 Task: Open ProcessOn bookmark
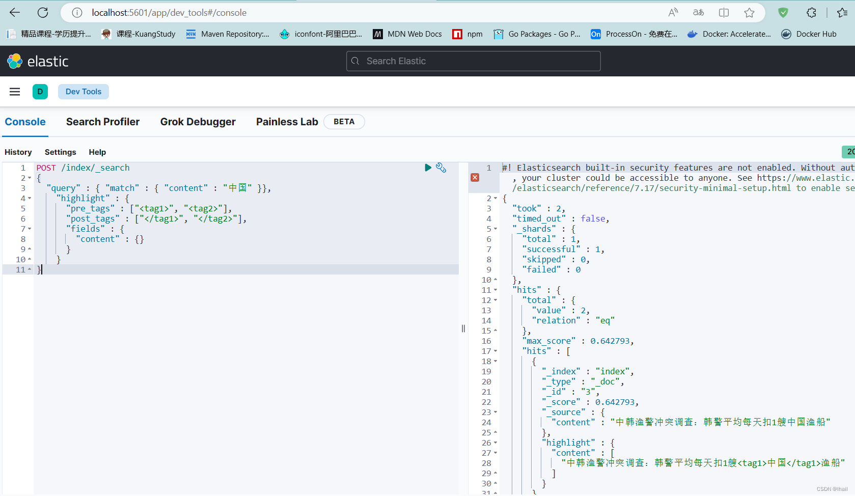[x=634, y=34]
